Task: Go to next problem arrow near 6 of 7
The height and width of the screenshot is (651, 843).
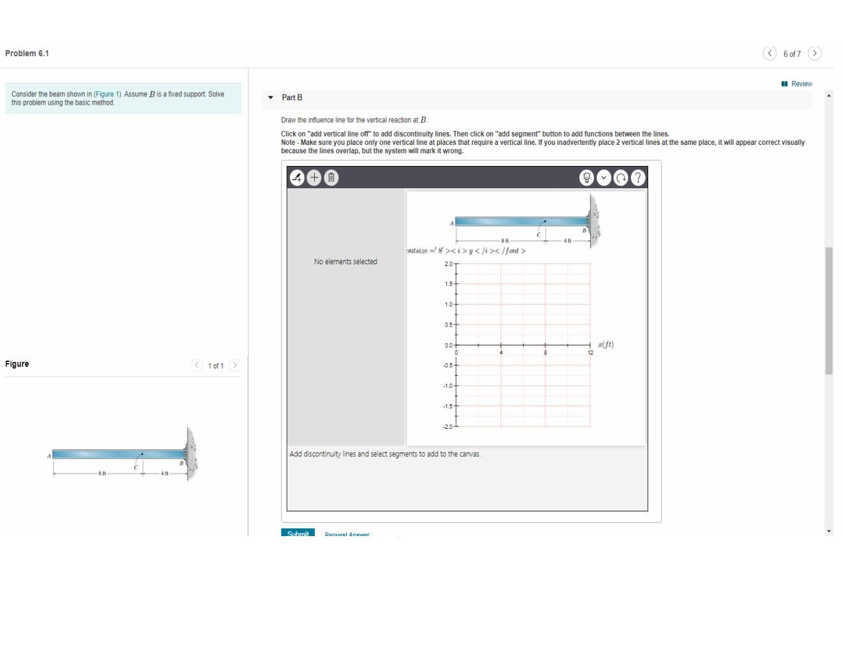Action: 814,54
